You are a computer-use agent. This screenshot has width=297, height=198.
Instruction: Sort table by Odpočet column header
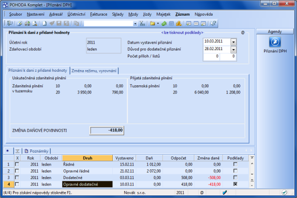[178, 158]
